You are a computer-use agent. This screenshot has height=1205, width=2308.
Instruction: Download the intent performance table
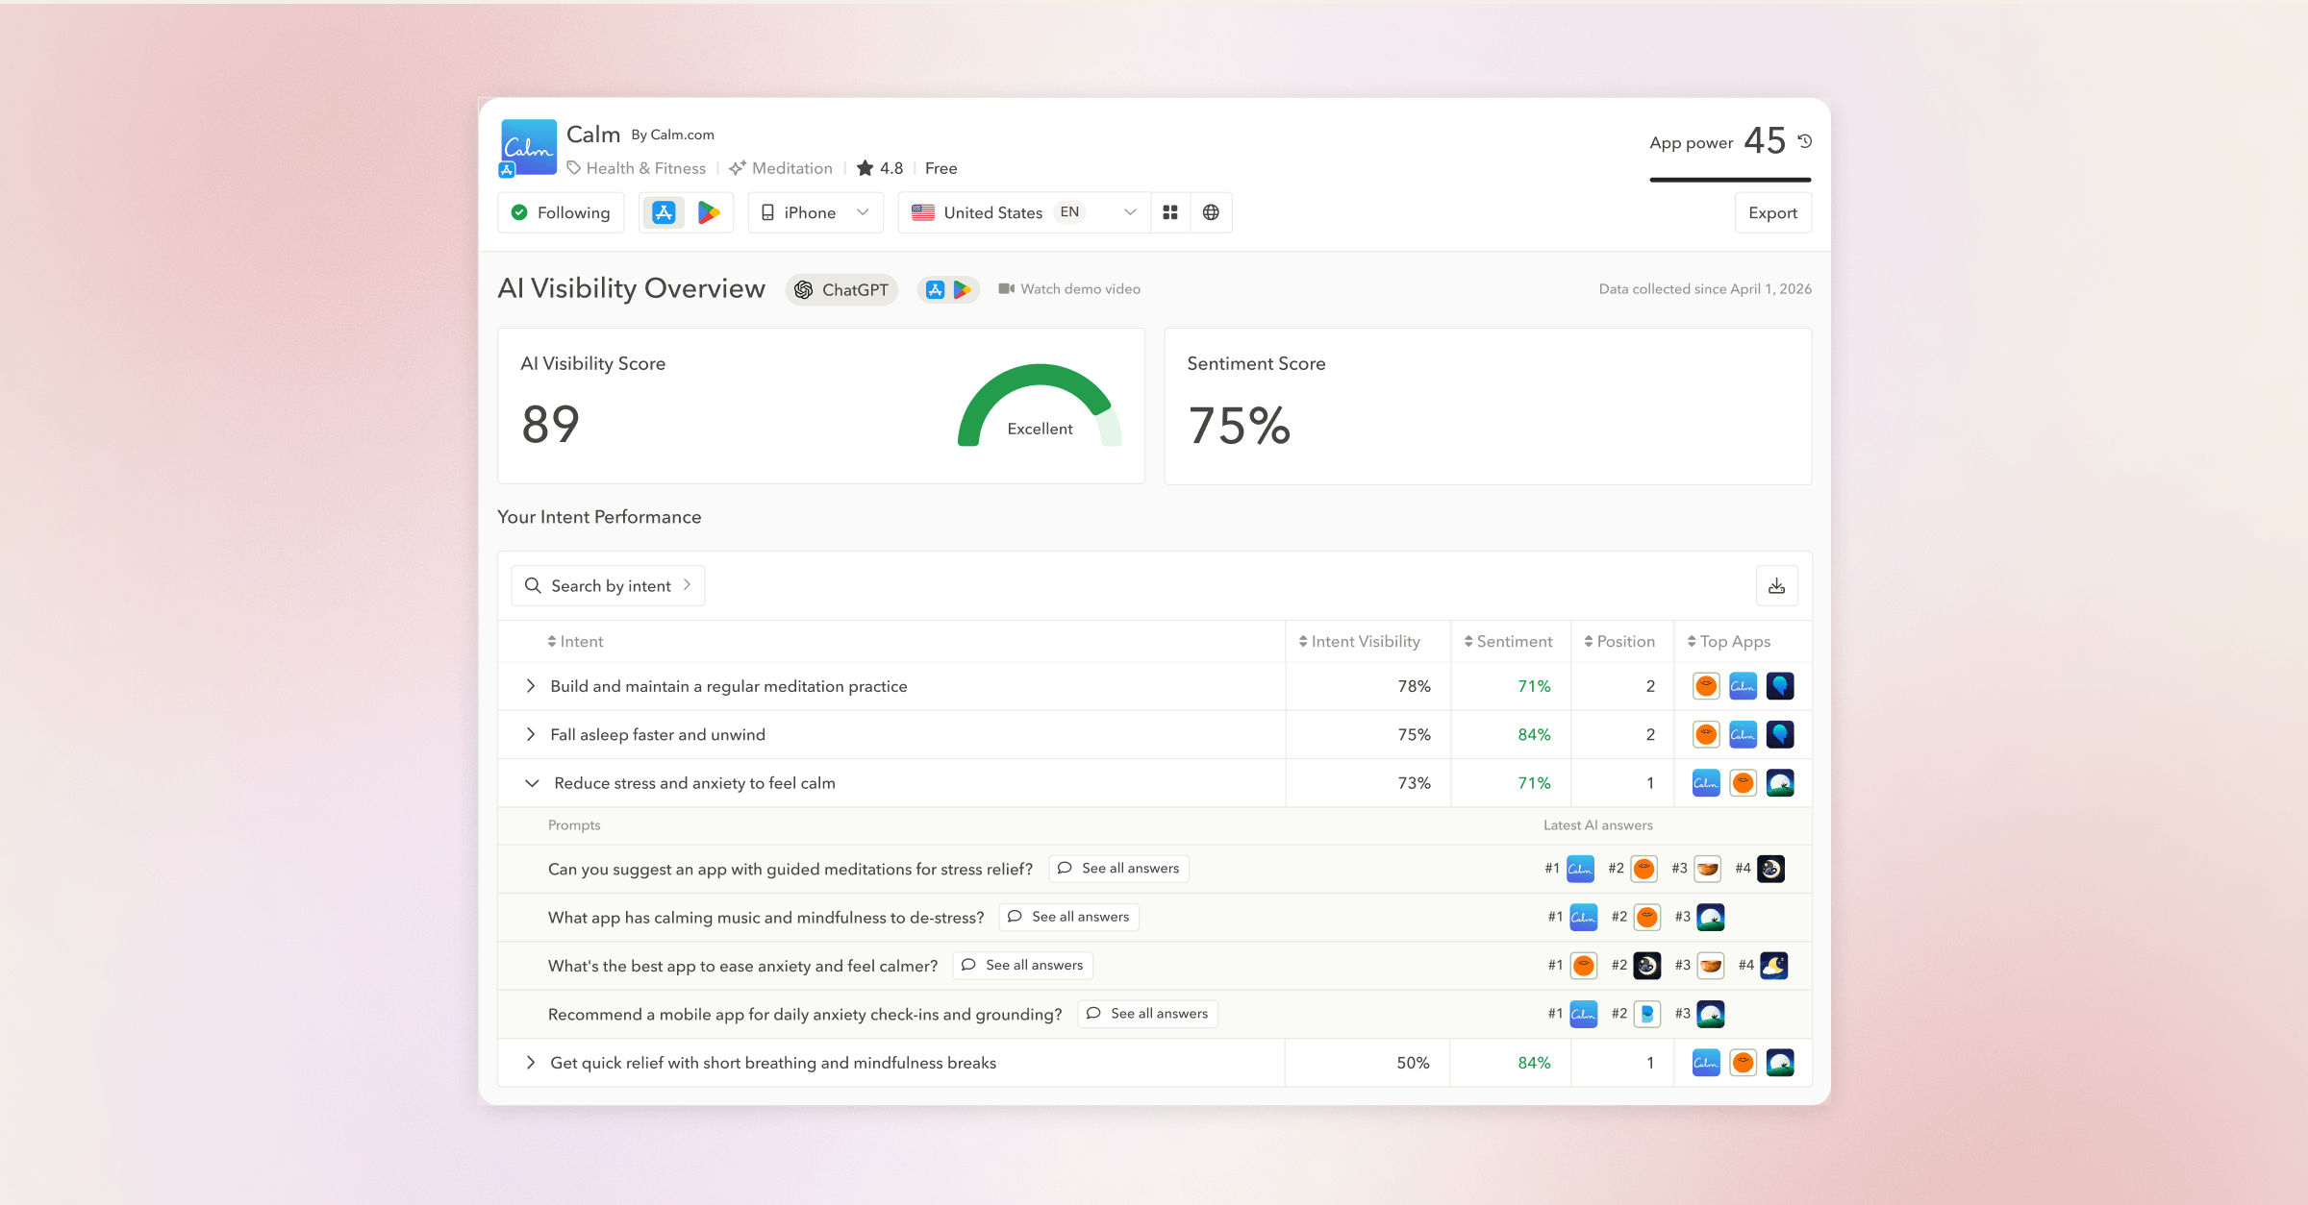tap(1776, 585)
